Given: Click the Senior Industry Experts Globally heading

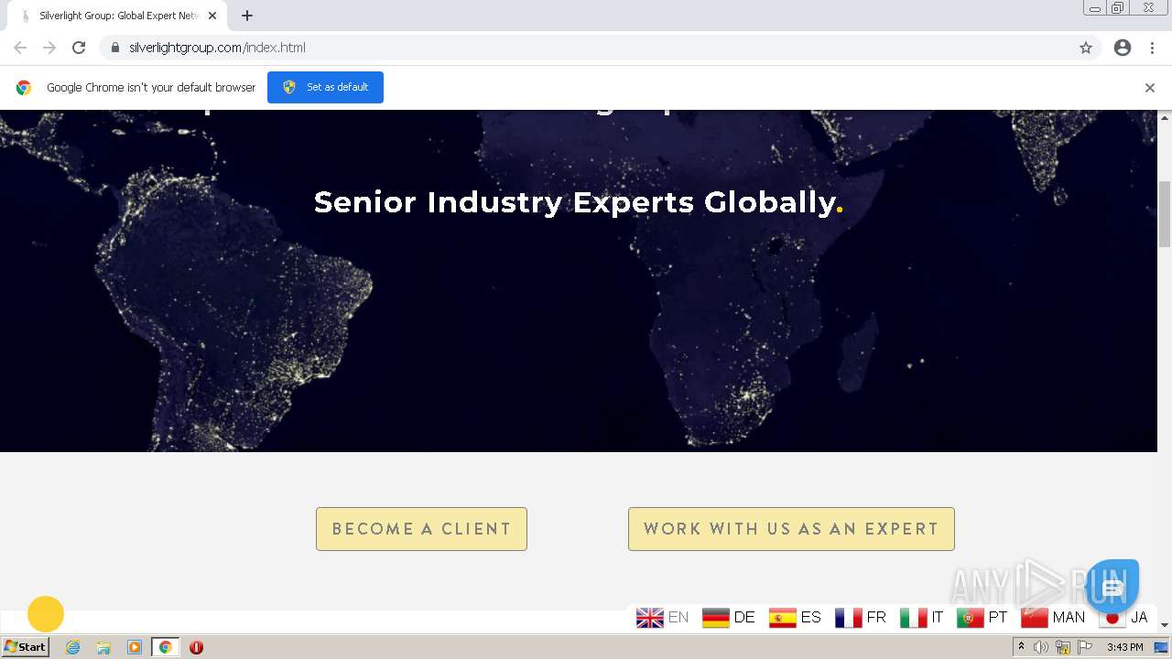Looking at the screenshot, I should [x=578, y=202].
